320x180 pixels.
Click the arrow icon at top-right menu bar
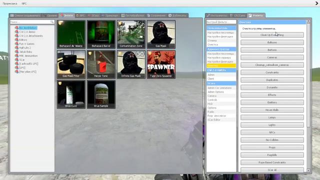[x=316, y=3]
